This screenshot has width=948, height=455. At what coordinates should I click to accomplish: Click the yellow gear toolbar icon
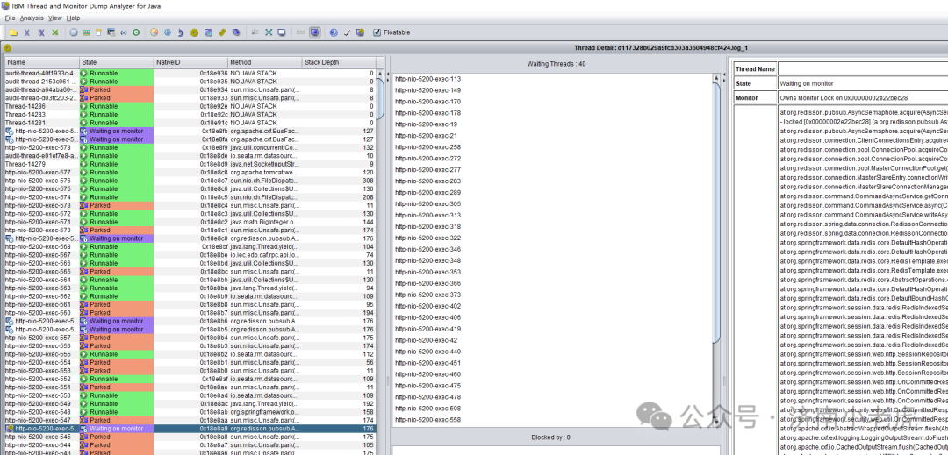tap(194, 32)
